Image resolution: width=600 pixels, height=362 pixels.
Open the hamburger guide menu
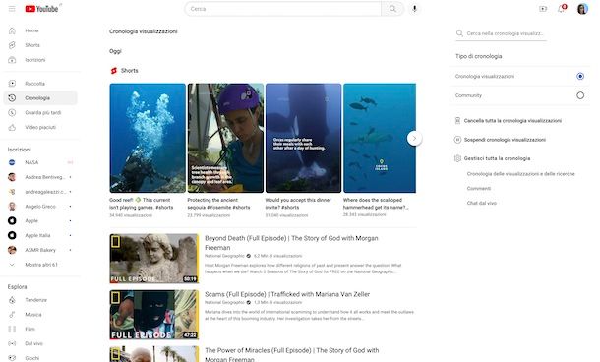pyautogui.click(x=12, y=9)
